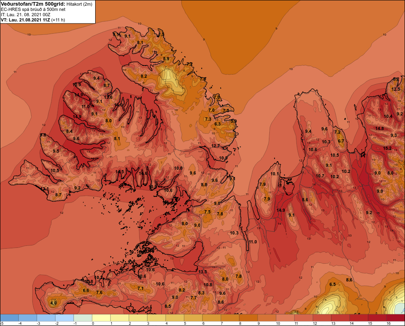Pick the legend color between -5 and -4
Image resolution: width=405 pixels, height=326 pixels.
pyautogui.click(x=9, y=318)
